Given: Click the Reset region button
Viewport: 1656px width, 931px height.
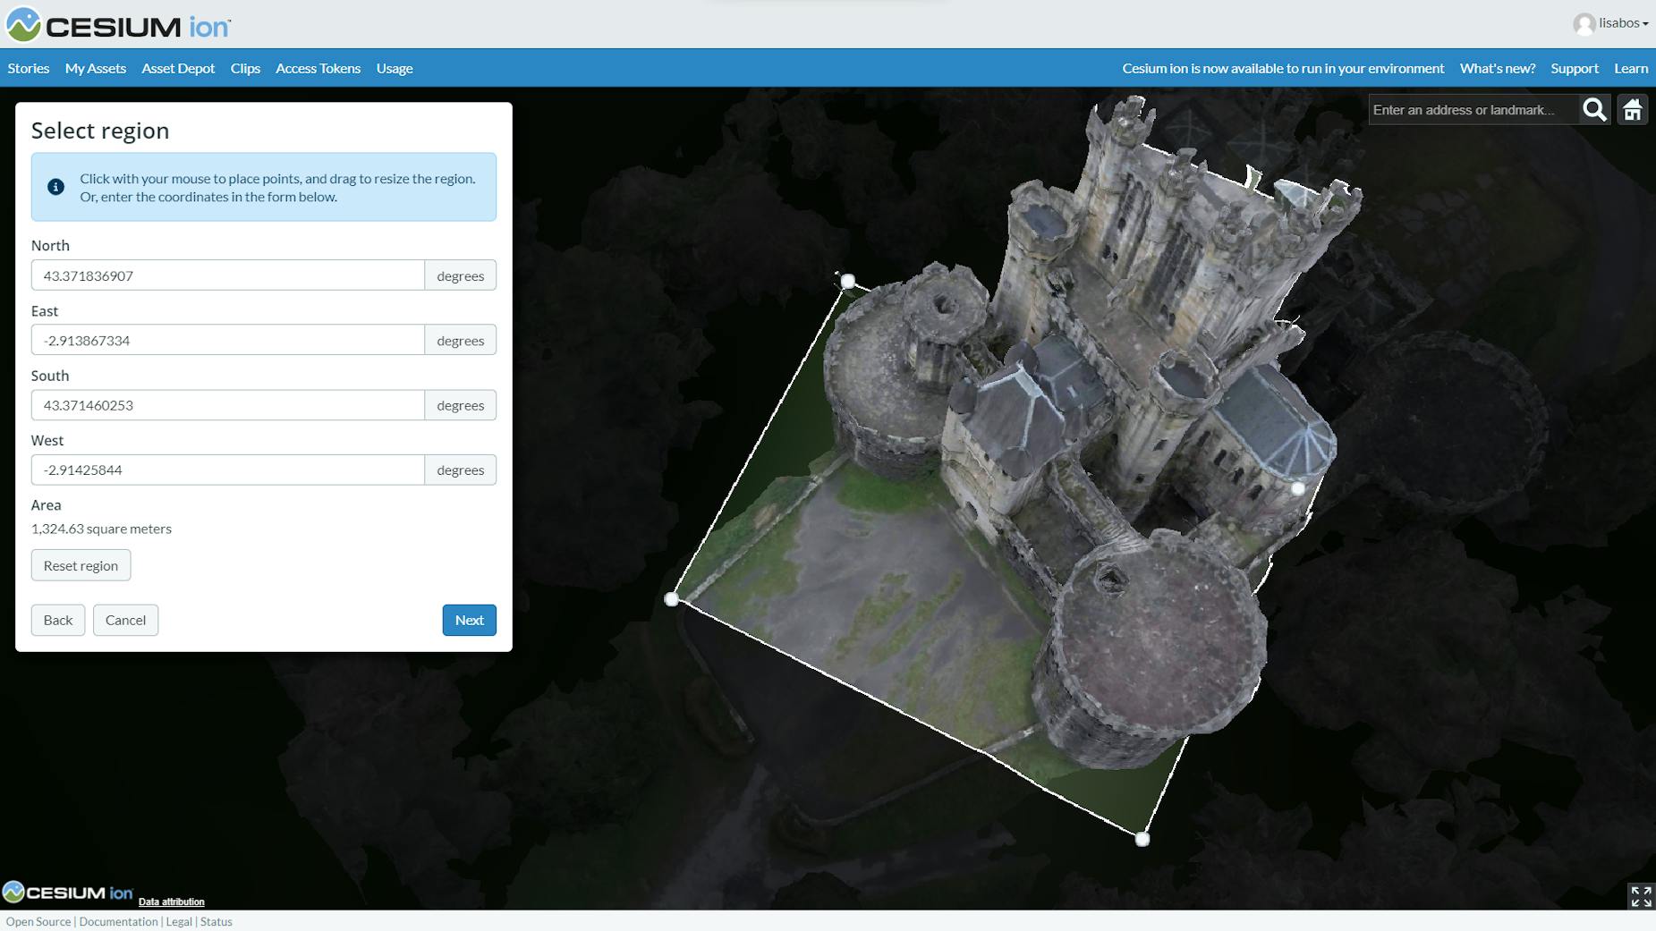Looking at the screenshot, I should point(81,564).
